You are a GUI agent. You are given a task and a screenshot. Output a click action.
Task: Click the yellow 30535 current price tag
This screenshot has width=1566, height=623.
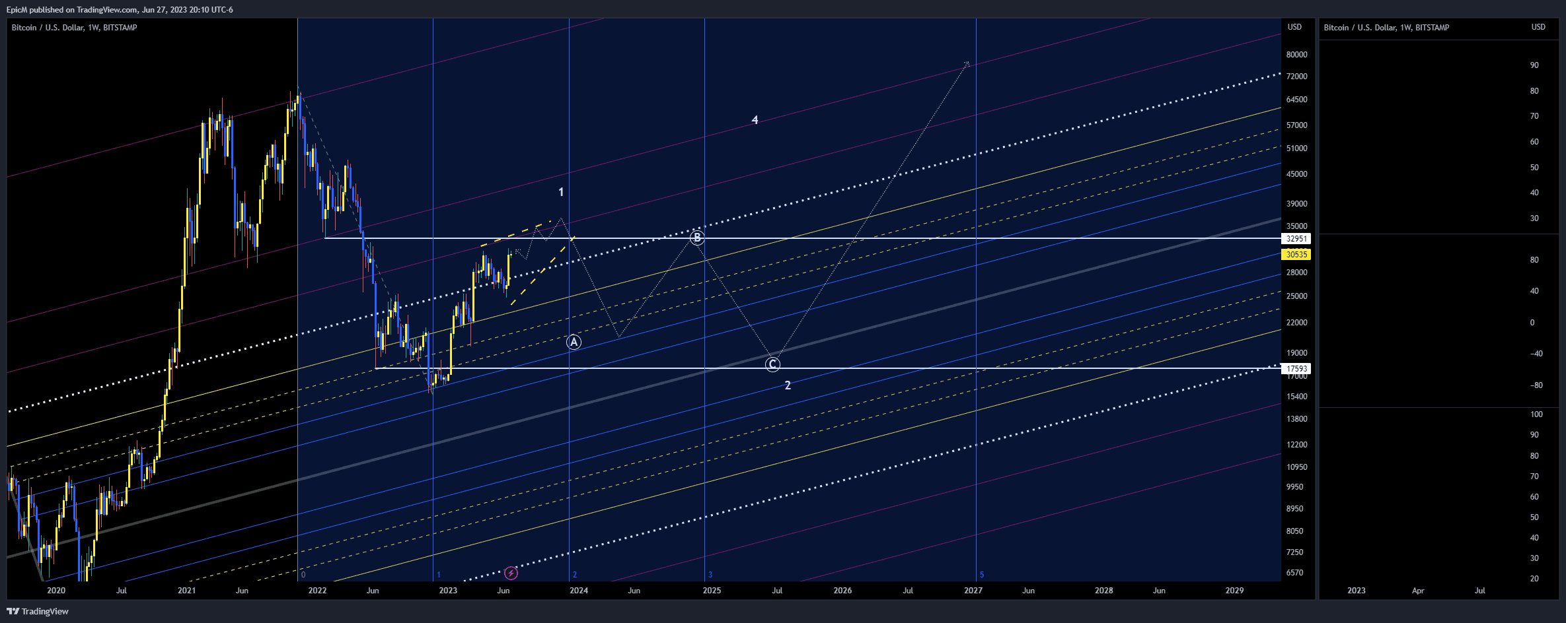(x=1296, y=255)
